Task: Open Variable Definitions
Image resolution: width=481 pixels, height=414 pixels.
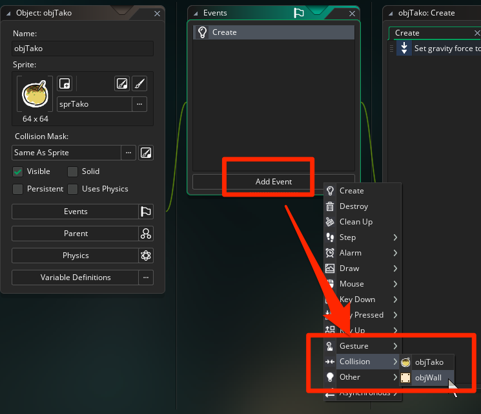Action: (x=75, y=278)
